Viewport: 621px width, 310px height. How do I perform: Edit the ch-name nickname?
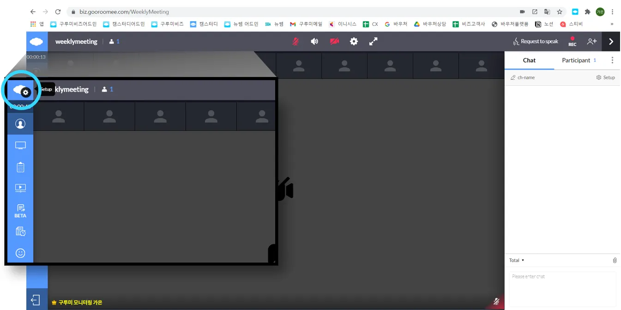[x=523, y=77]
